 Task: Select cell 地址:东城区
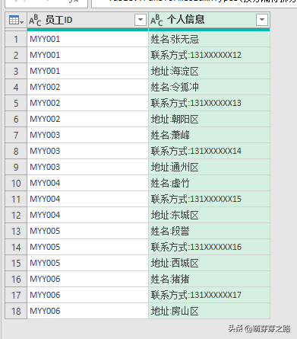click(209, 215)
